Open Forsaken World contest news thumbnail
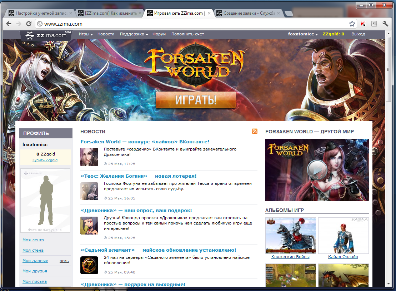The width and height of the screenshot is (396, 291). 89,157
